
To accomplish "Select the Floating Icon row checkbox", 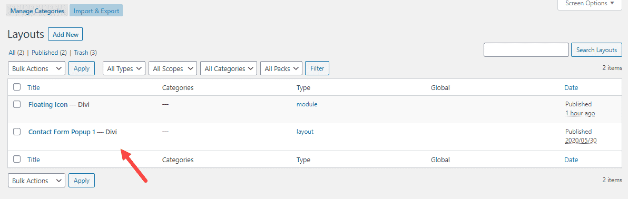I will tap(17, 105).
